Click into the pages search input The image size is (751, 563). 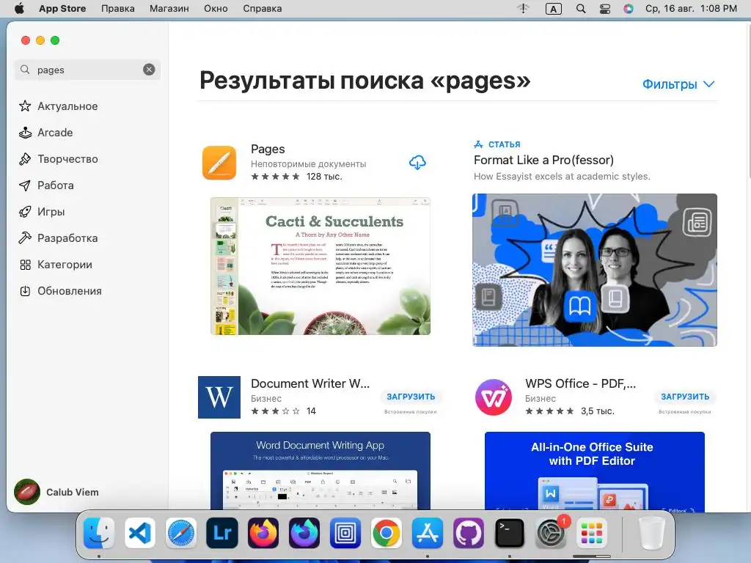point(87,70)
